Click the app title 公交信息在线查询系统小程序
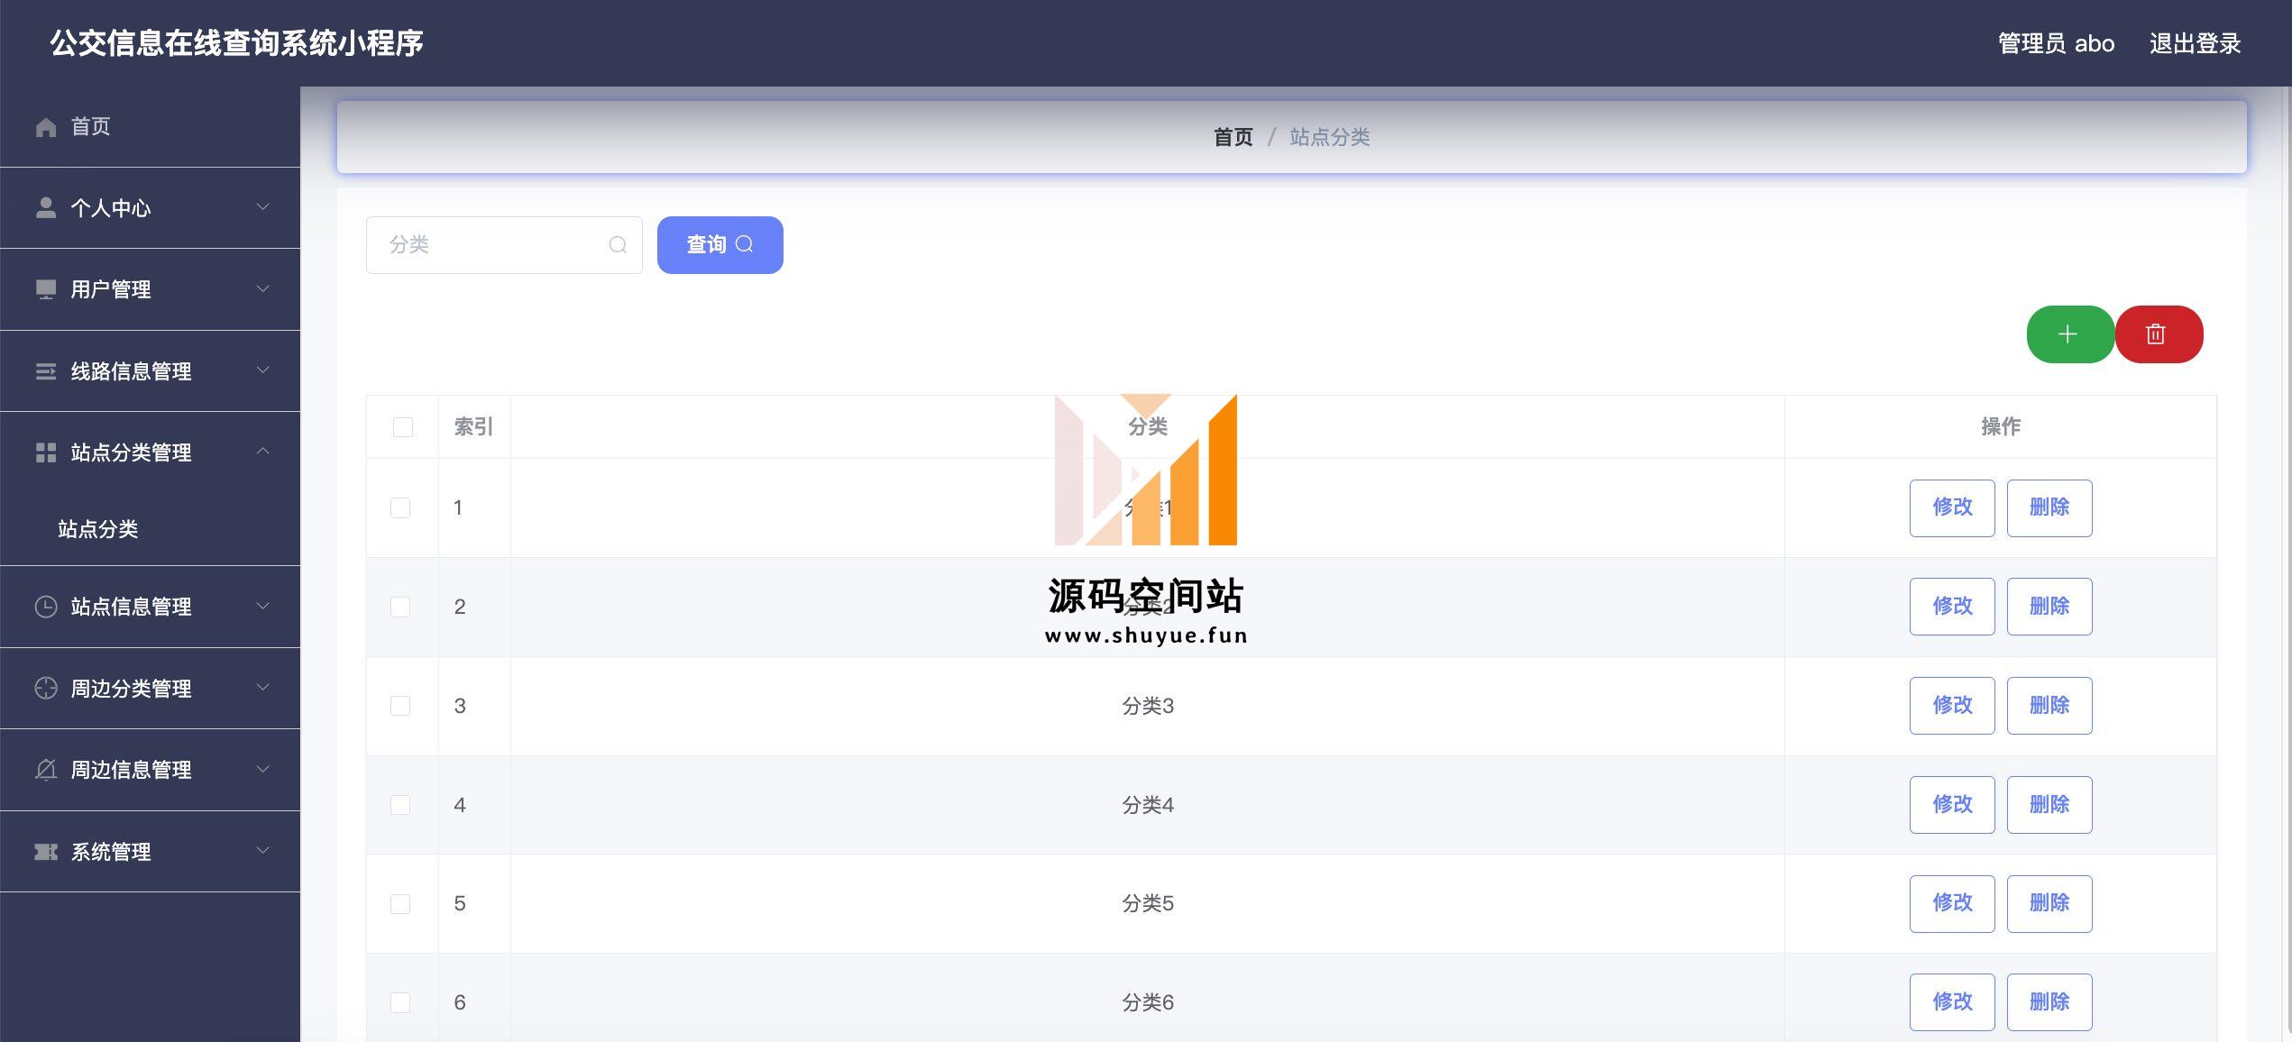 pyautogui.click(x=236, y=43)
